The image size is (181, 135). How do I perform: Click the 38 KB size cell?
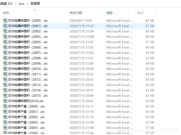(150, 36)
